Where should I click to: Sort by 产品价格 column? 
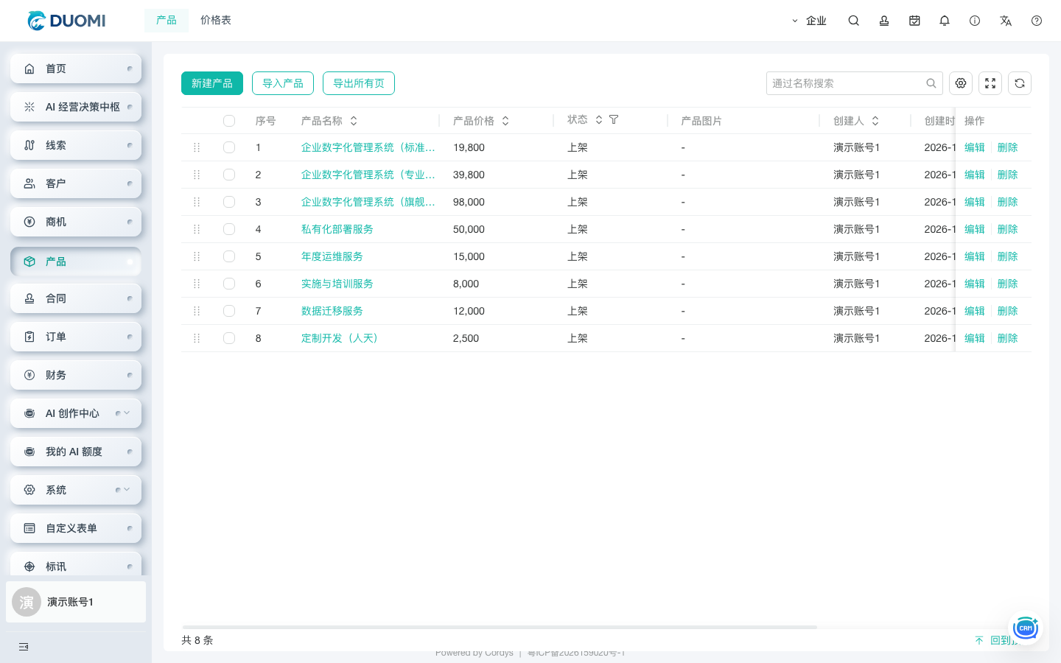[x=505, y=121]
